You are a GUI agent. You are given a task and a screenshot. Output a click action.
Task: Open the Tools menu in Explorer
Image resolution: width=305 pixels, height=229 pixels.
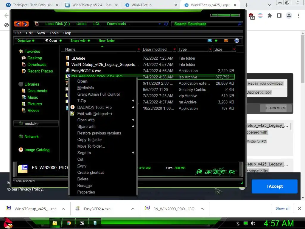pyautogui.click(x=54, y=33)
